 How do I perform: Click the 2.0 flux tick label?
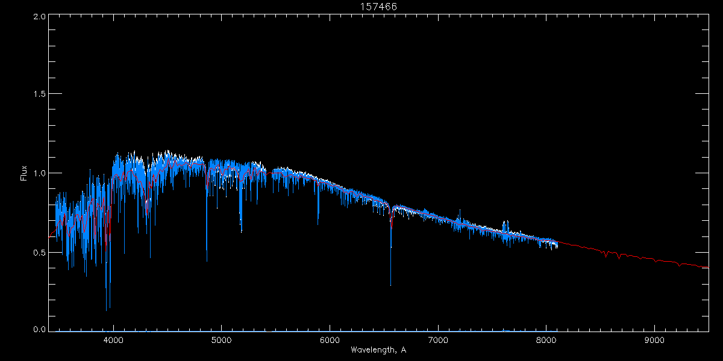click(x=40, y=17)
